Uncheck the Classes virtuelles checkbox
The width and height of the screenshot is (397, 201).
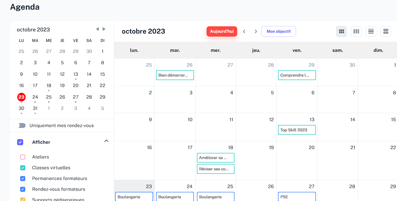23,168
